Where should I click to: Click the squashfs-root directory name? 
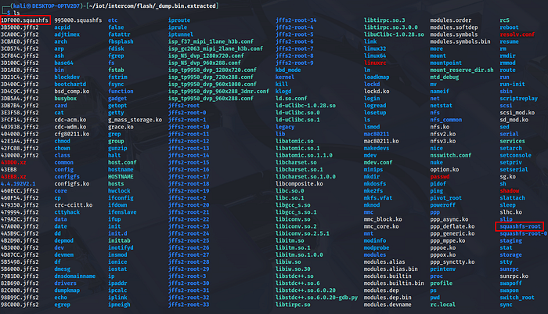[520, 226]
